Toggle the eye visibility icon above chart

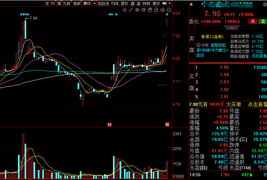point(137,10)
